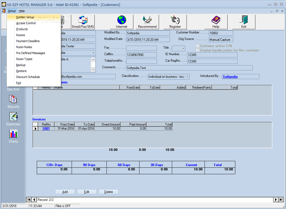This screenshot has width=286, height=209.
Task: Open the Email/Fax/SMS toolbar tool
Action: [x=83, y=22]
